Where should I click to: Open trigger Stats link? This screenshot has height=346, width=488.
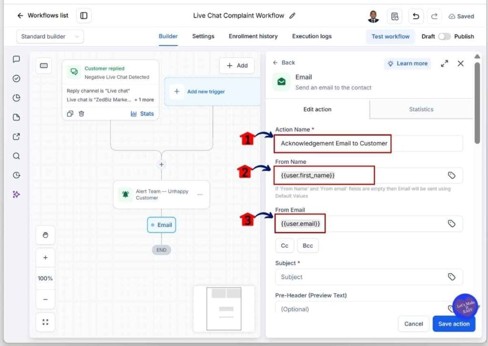click(x=142, y=114)
